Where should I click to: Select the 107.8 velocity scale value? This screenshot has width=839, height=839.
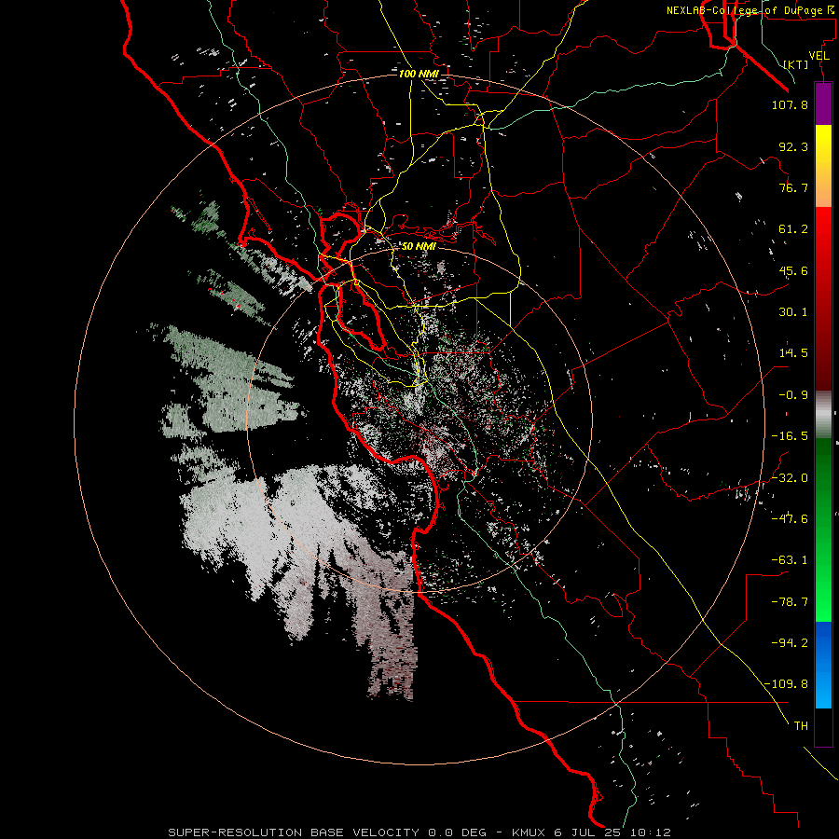(x=790, y=104)
